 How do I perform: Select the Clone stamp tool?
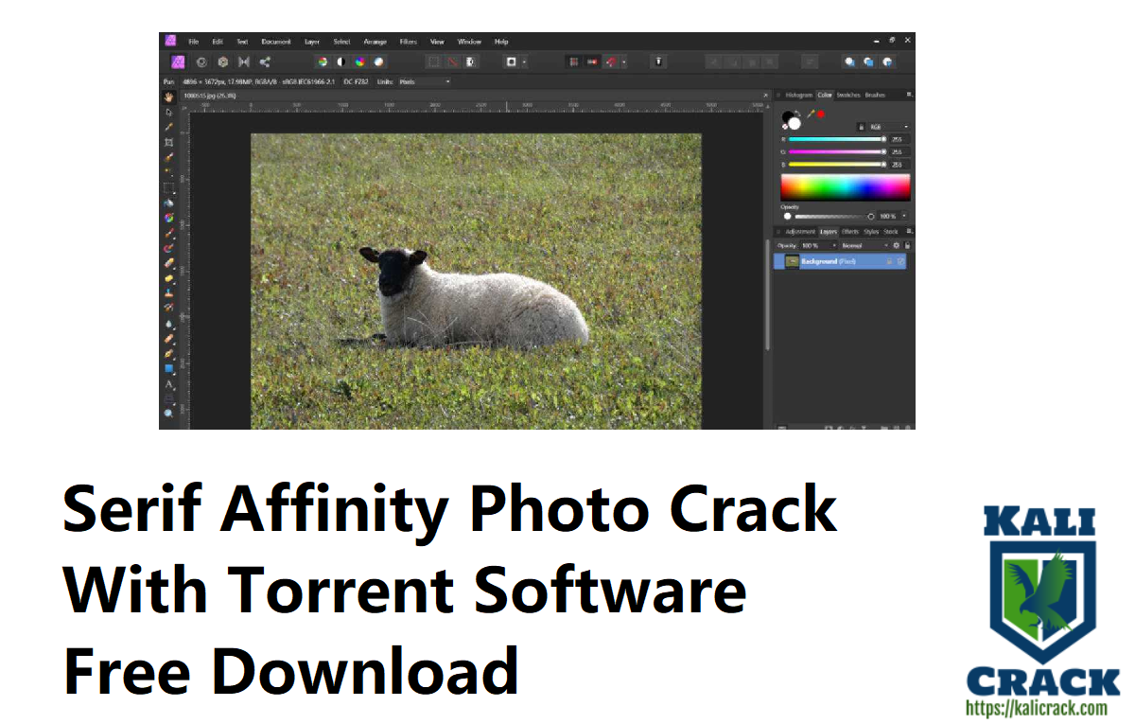[169, 293]
